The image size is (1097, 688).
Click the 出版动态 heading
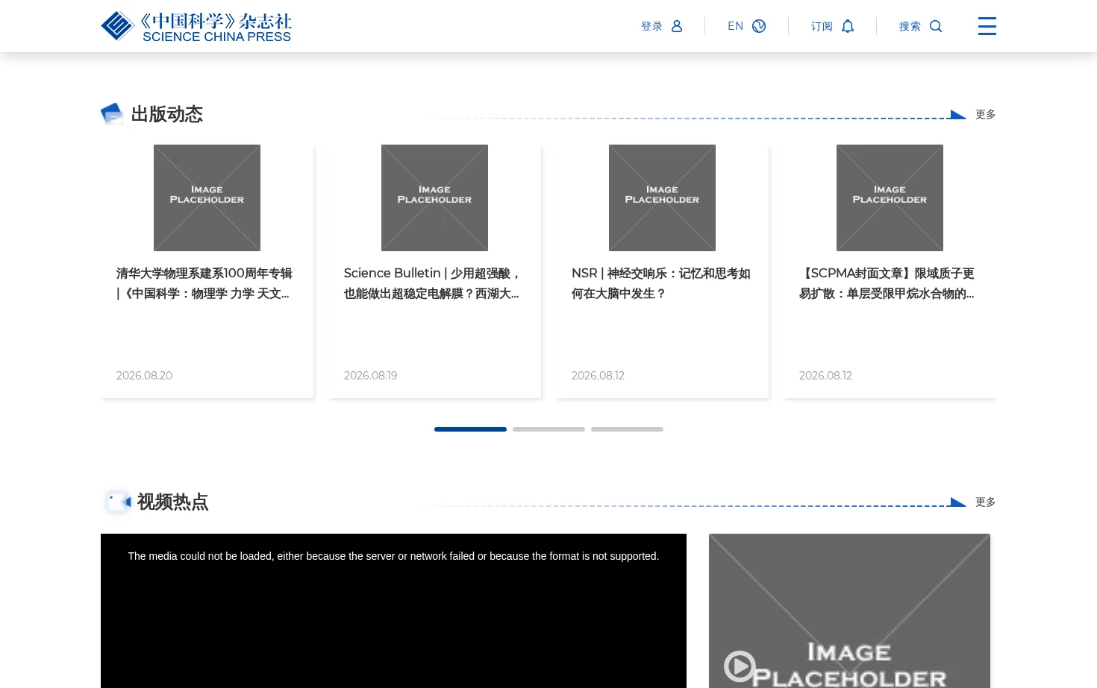[x=167, y=114]
